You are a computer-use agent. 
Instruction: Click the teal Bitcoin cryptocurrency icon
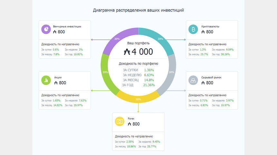coord(193,29)
